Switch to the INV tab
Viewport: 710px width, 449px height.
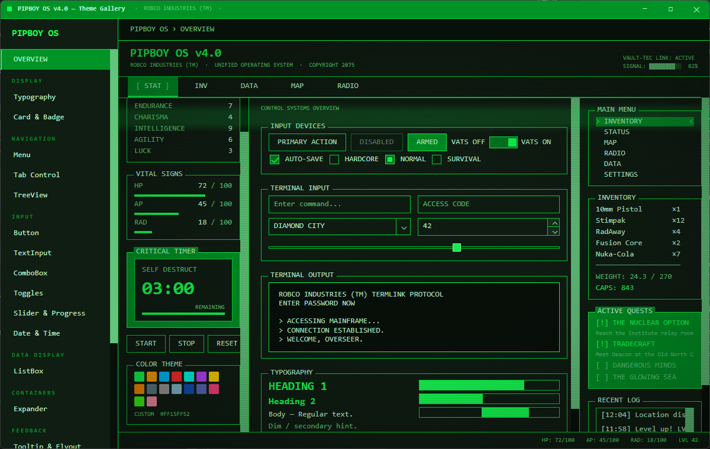[x=201, y=86]
